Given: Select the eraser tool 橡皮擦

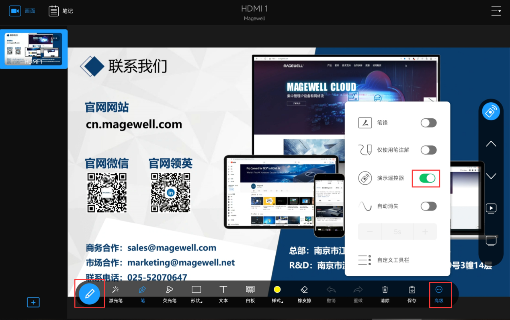Looking at the screenshot, I should (304, 294).
